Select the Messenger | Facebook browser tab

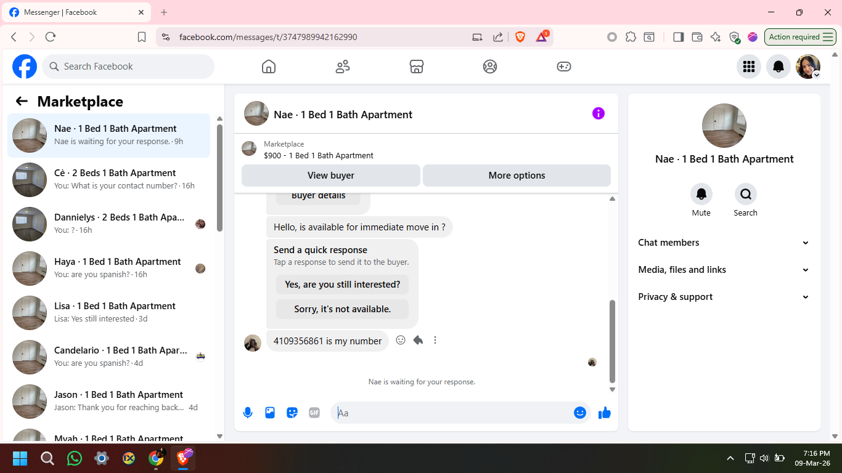click(76, 12)
